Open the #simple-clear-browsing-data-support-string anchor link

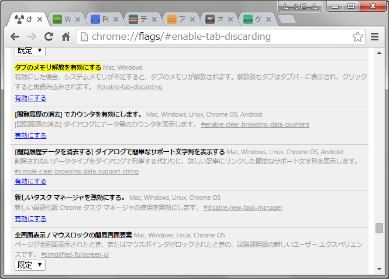coord(77,171)
